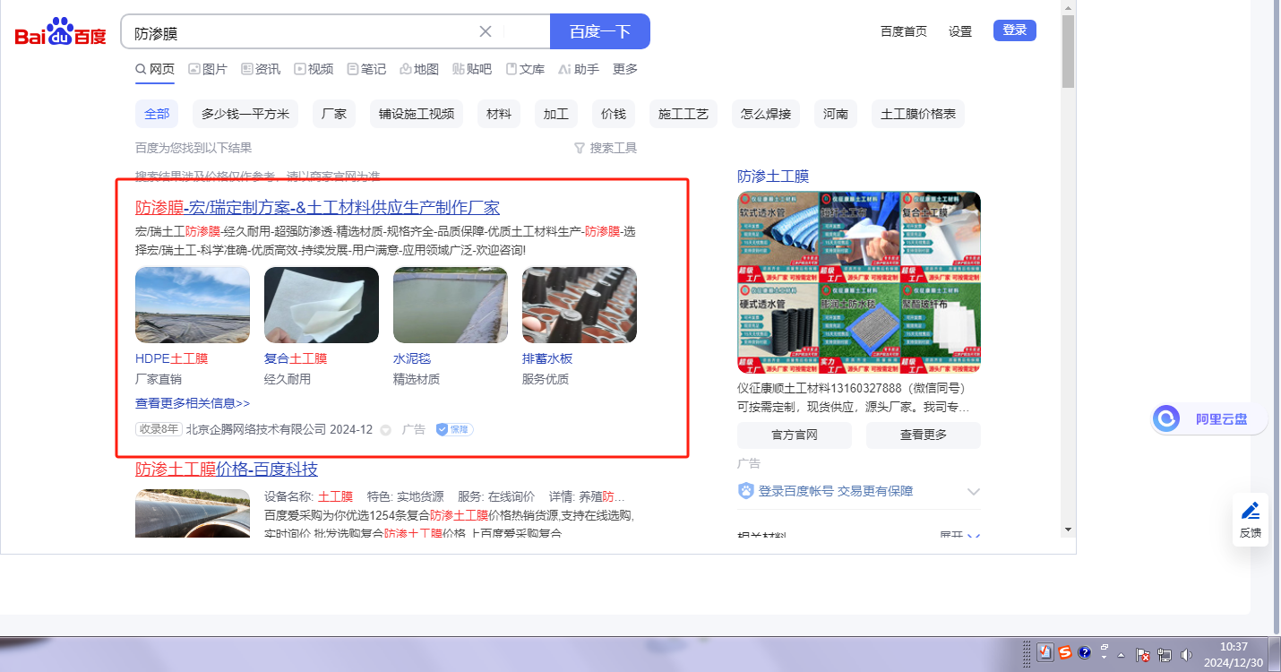
Task: Go to the 笔记 notes tab
Action: [366, 69]
